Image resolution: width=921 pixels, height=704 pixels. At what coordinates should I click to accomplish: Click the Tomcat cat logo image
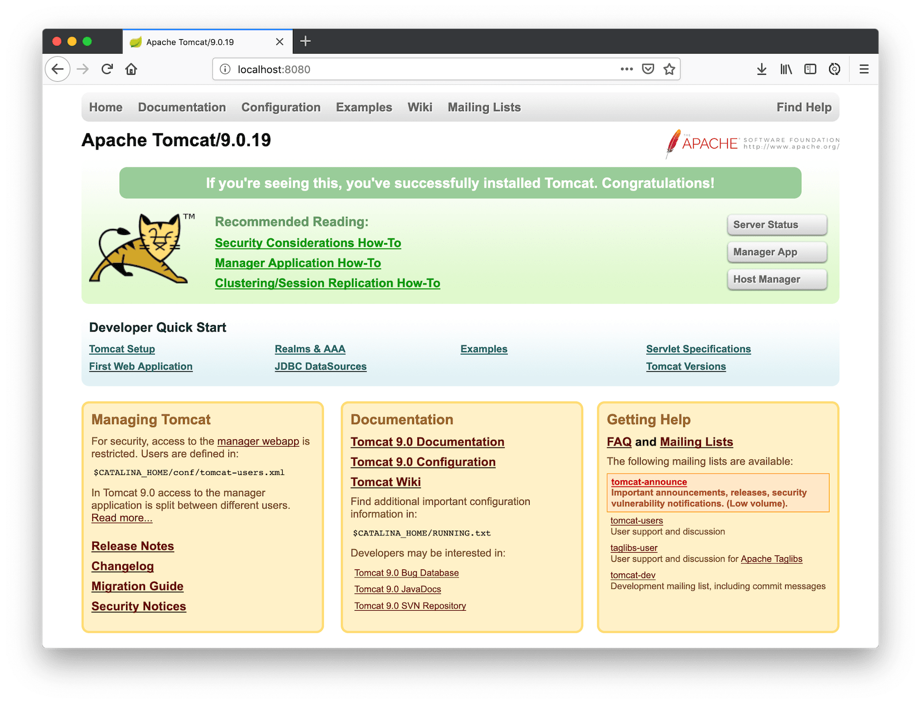[x=142, y=249]
